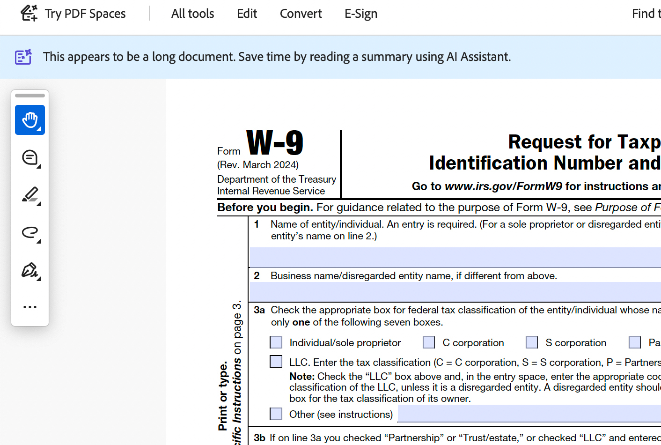
Task: Open the Convert tab
Action: [301, 14]
